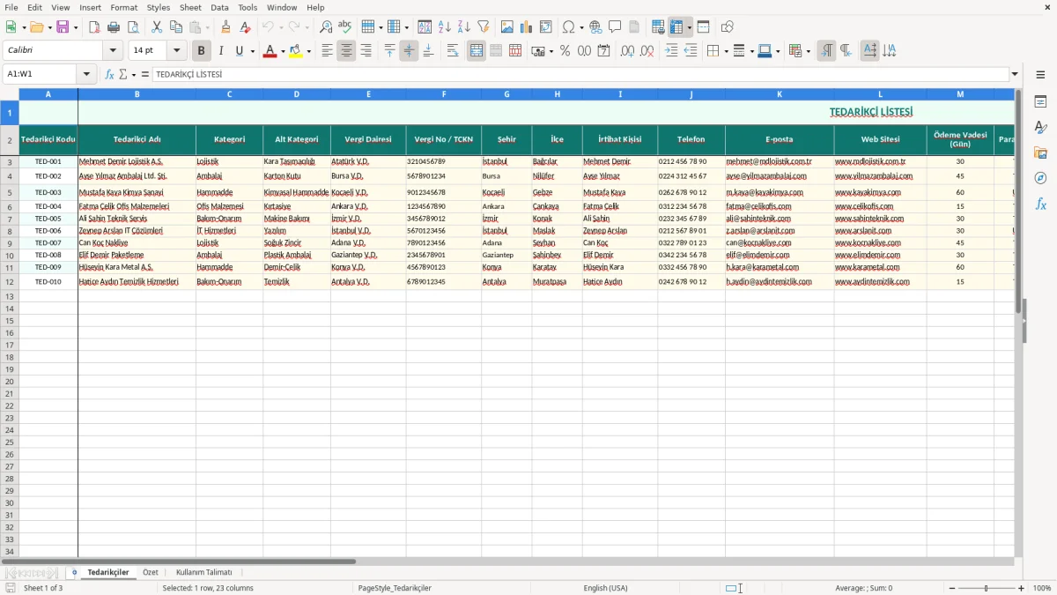
Task: Insert Comment icon
Action: pyautogui.click(x=615, y=27)
